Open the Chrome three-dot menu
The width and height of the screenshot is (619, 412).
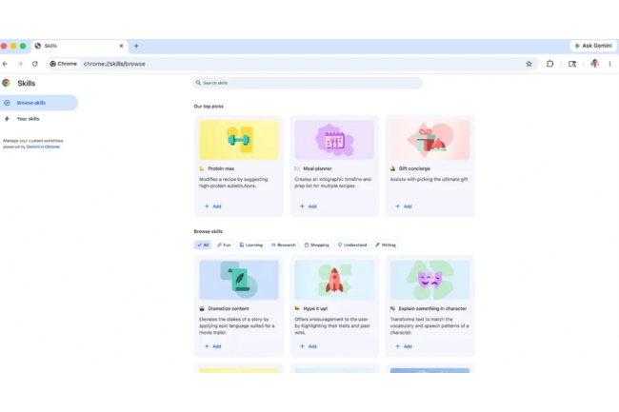[x=609, y=64]
